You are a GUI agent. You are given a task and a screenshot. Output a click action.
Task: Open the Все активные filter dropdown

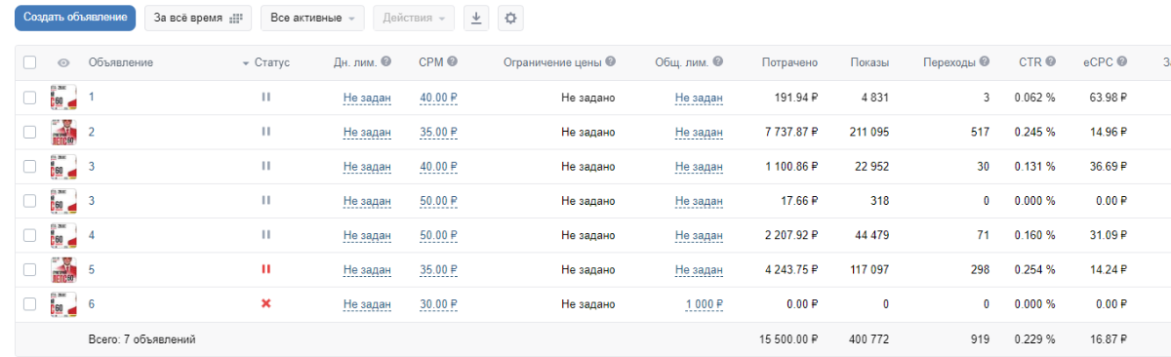pyautogui.click(x=312, y=19)
